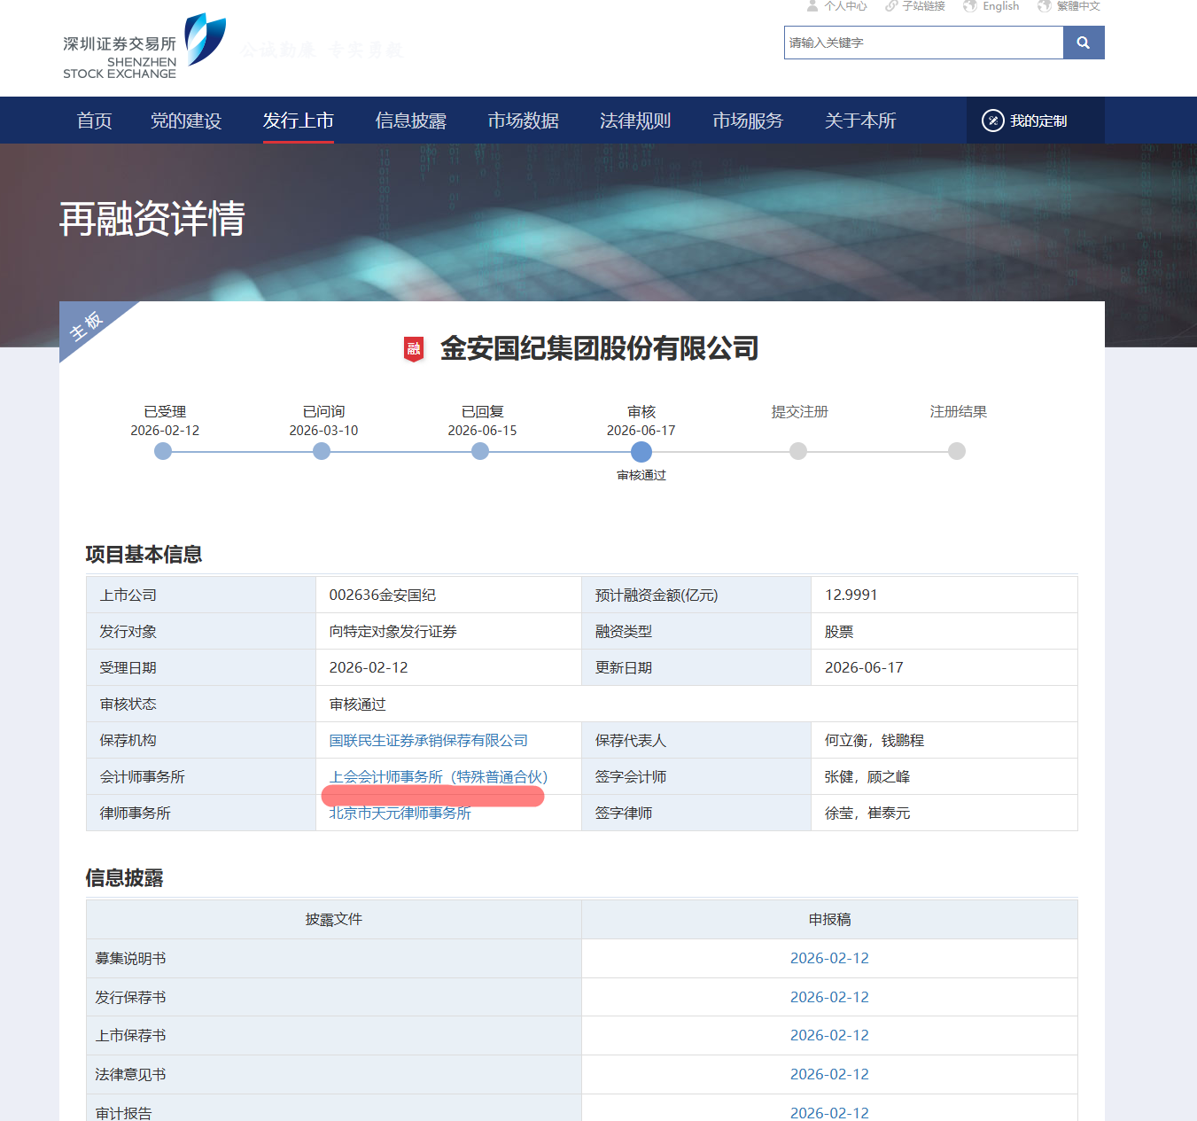The height and width of the screenshot is (1121, 1197).
Task: Open the 法律规则 menu
Action: click(635, 121)
